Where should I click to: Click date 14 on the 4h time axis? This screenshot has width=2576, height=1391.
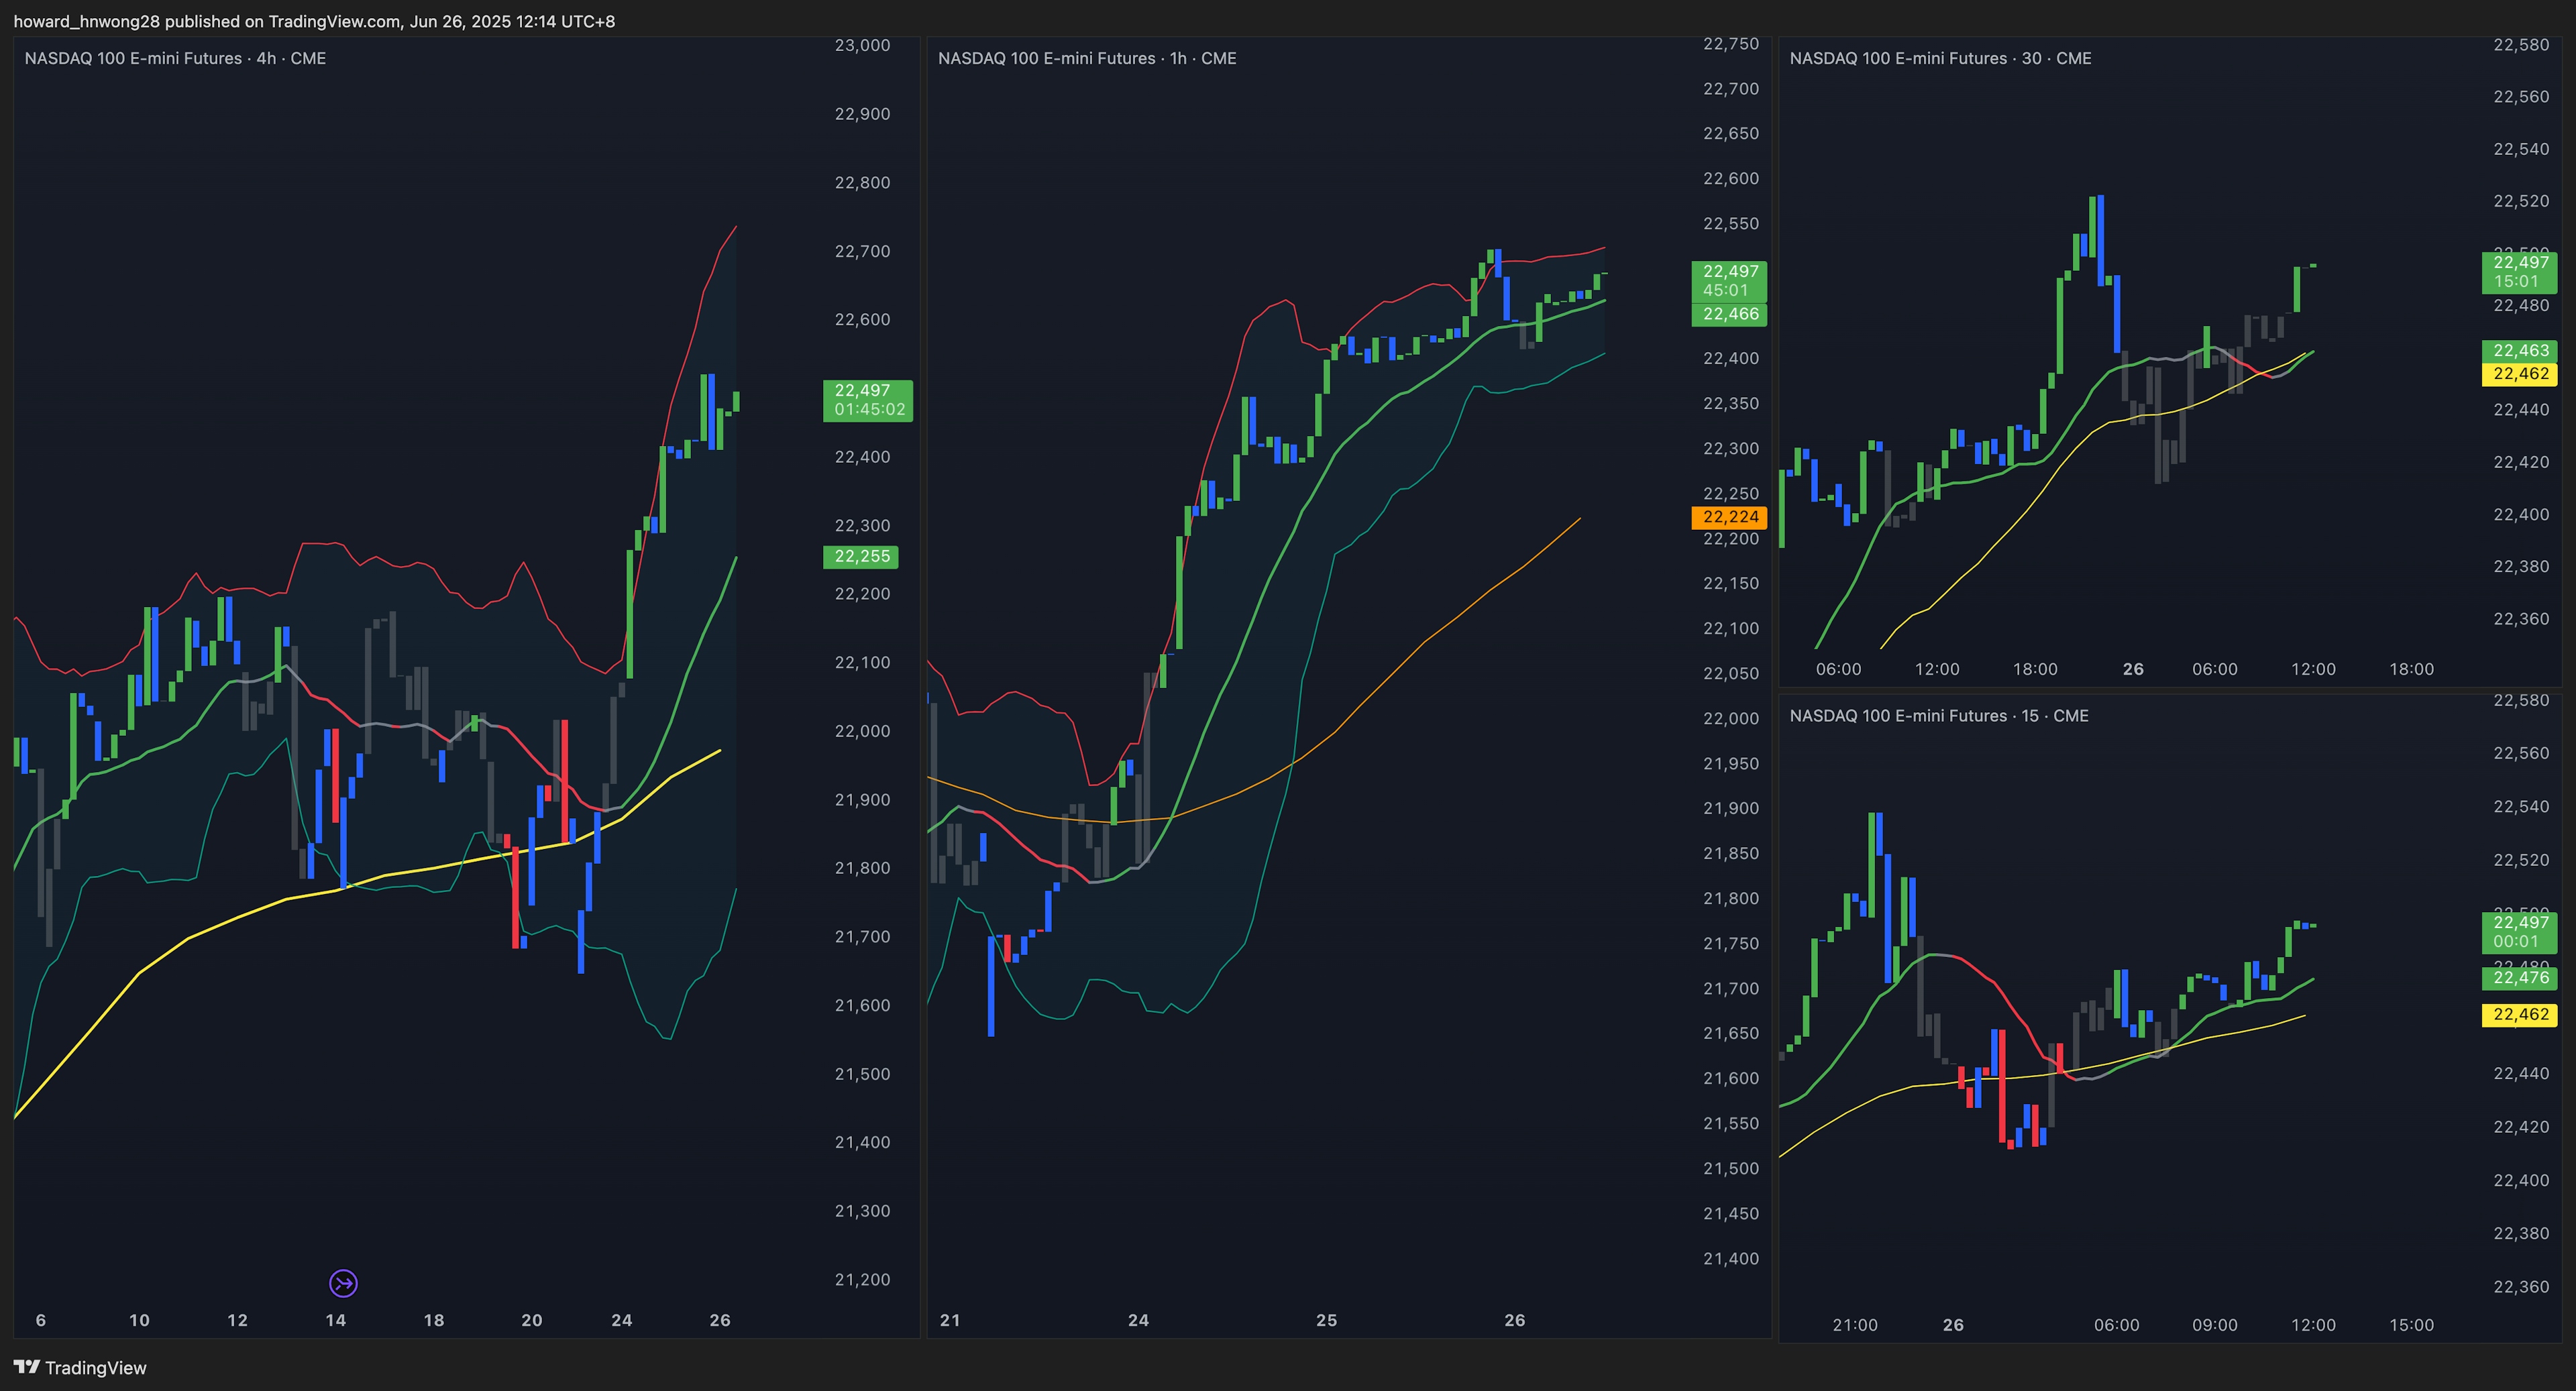(336, 1320)
